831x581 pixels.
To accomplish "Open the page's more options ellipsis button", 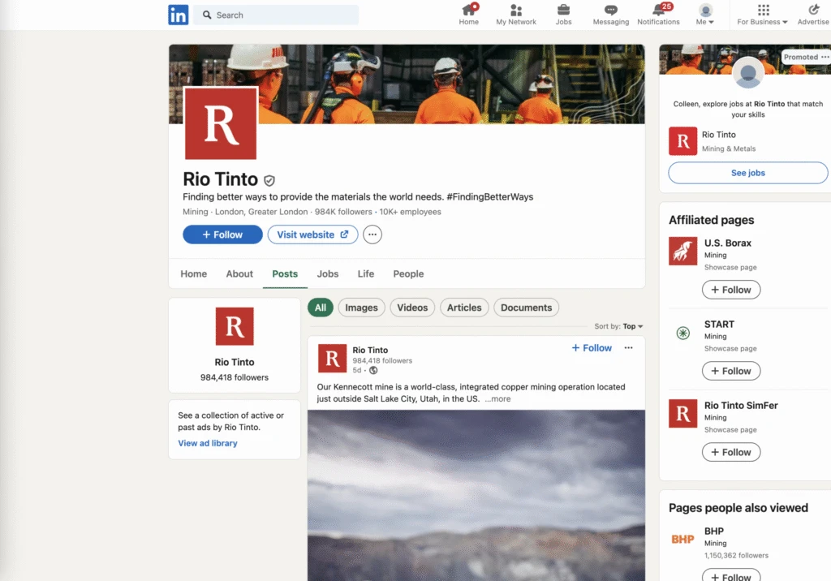I will pyautogui.click(x=372, y=235).
